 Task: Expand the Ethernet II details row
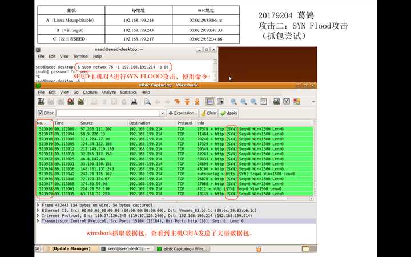pyautogui.click(x=38, y=210)
